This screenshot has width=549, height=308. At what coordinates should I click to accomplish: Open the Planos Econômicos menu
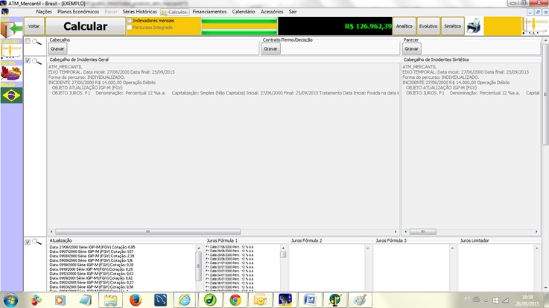(77, 12)
